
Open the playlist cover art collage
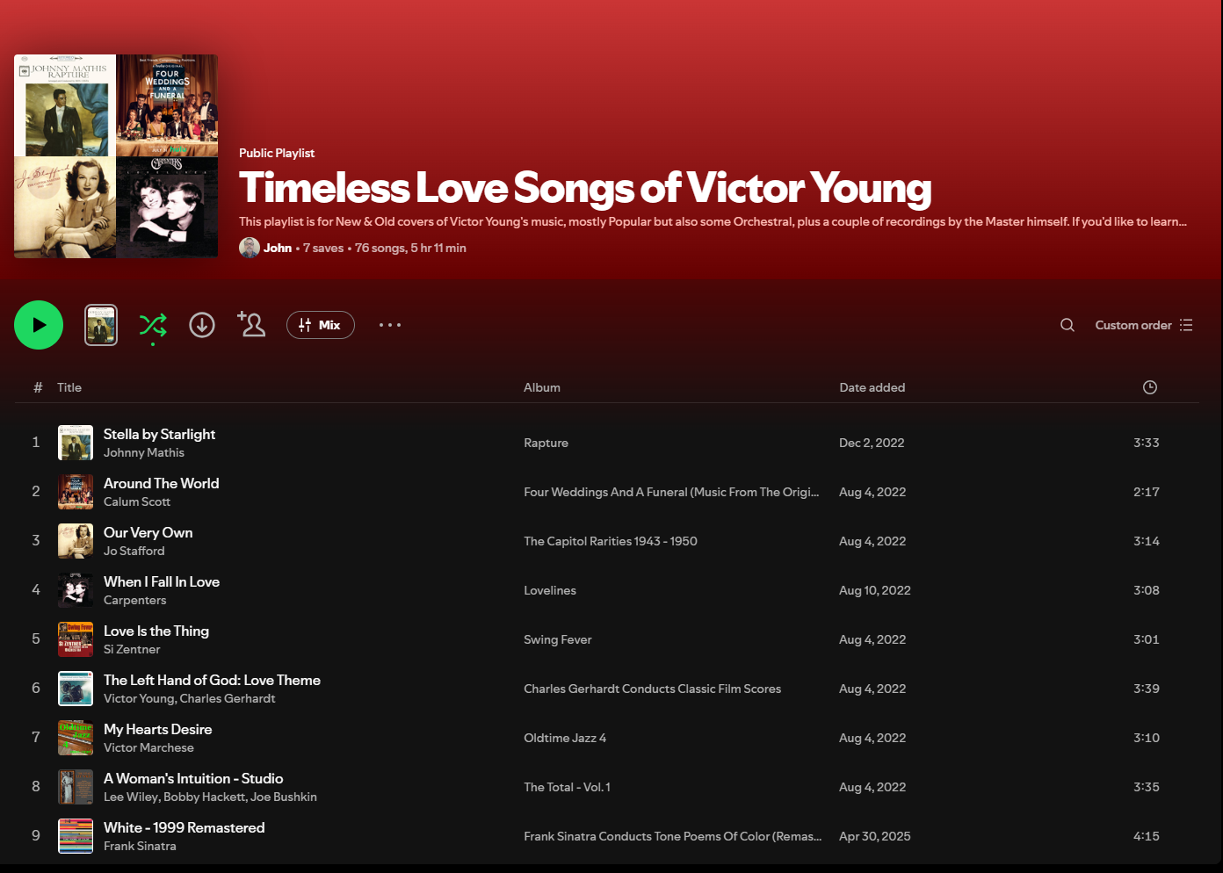[x=116, y=156]
